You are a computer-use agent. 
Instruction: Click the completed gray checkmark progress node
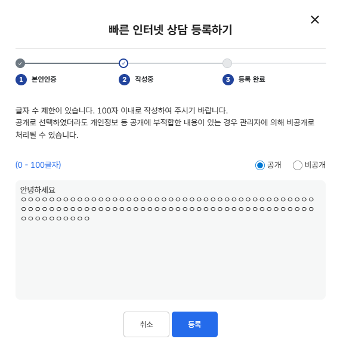click(20, 63)
